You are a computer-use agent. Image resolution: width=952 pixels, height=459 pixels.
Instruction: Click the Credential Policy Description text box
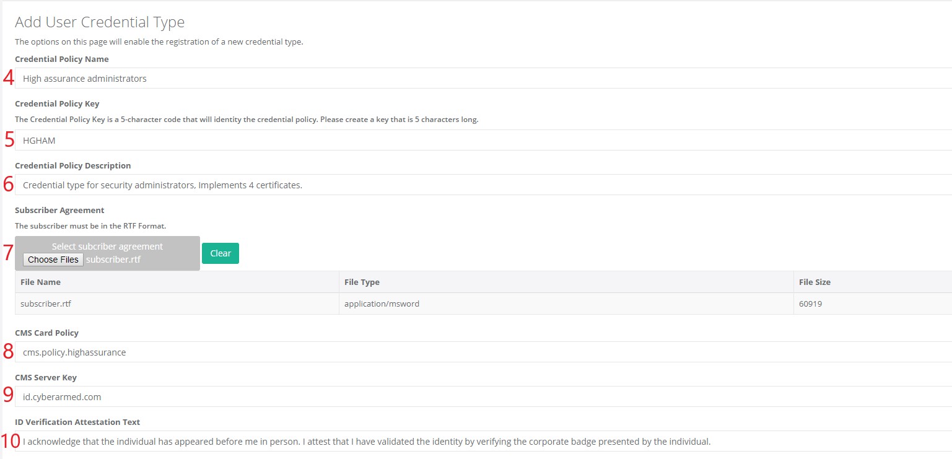click(483, 185)
